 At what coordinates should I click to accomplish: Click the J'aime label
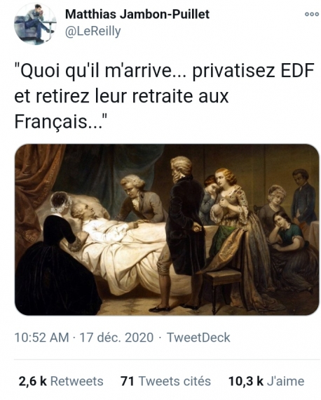285,381
